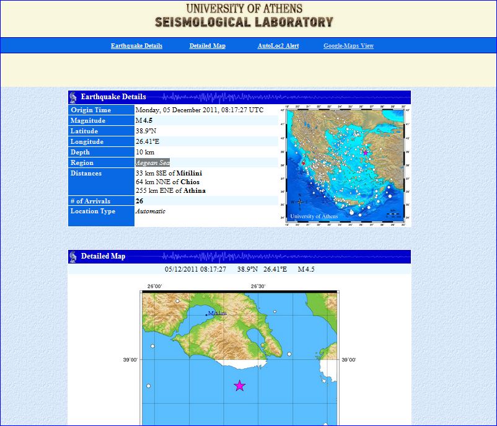The width and height of the screenshot is (497, 426).
Task: Click the depth value '10 km'
Action: 145,152
